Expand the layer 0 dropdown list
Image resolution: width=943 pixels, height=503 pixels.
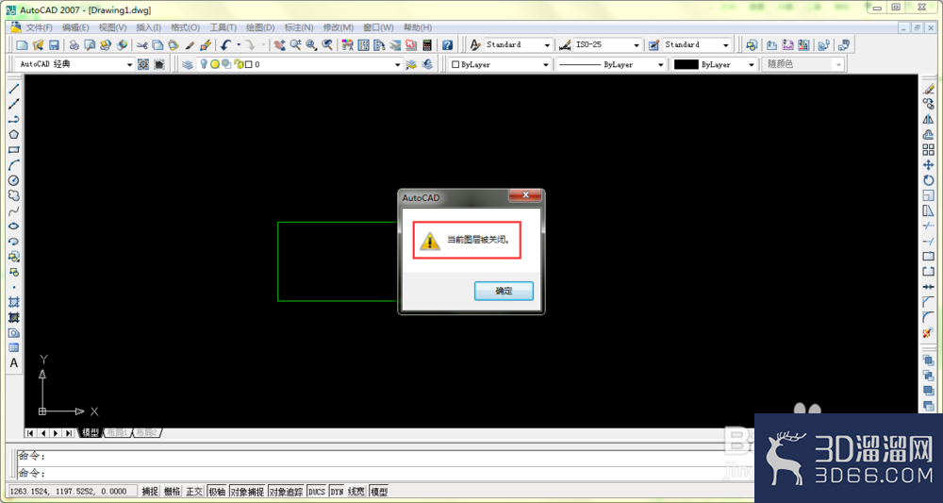[398, 64]
